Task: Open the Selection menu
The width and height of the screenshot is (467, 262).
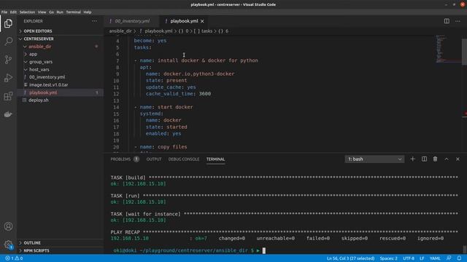Action: coord(27,12)
